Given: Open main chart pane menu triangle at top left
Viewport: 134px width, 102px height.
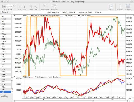Looking at the screenshot, I should (15, 15).
